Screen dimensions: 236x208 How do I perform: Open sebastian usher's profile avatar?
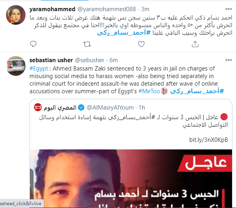16,66
